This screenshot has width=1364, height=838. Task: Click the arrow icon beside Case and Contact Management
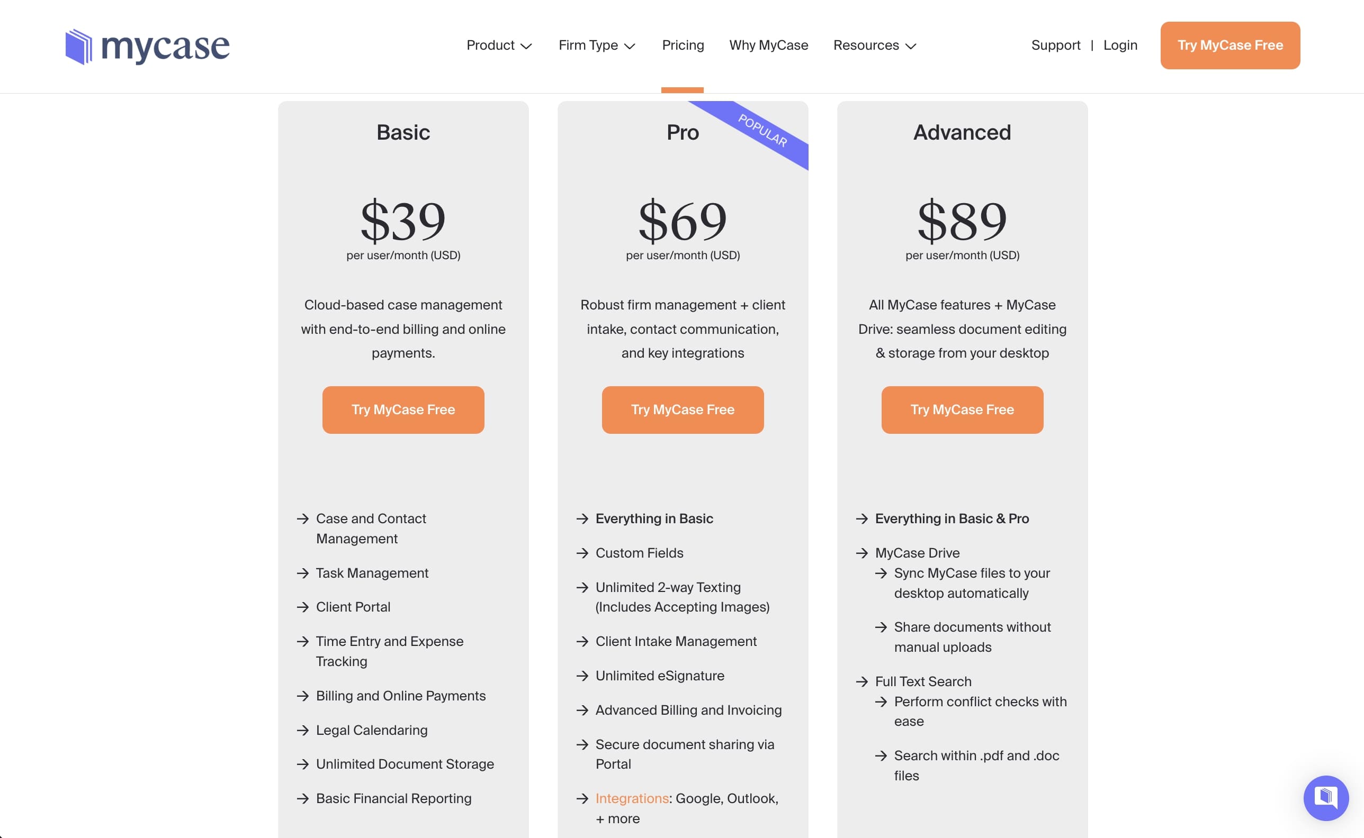coord(301,518)
